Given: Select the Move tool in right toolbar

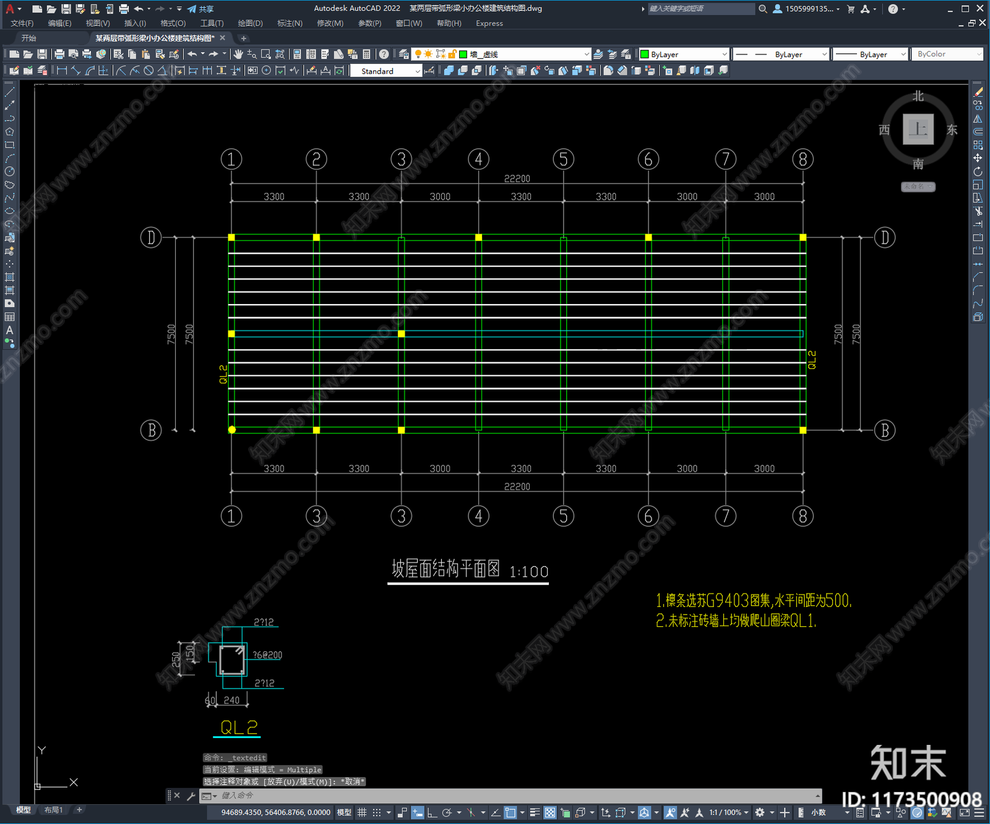Looking at the screenshot, I should tap(978, 158).
